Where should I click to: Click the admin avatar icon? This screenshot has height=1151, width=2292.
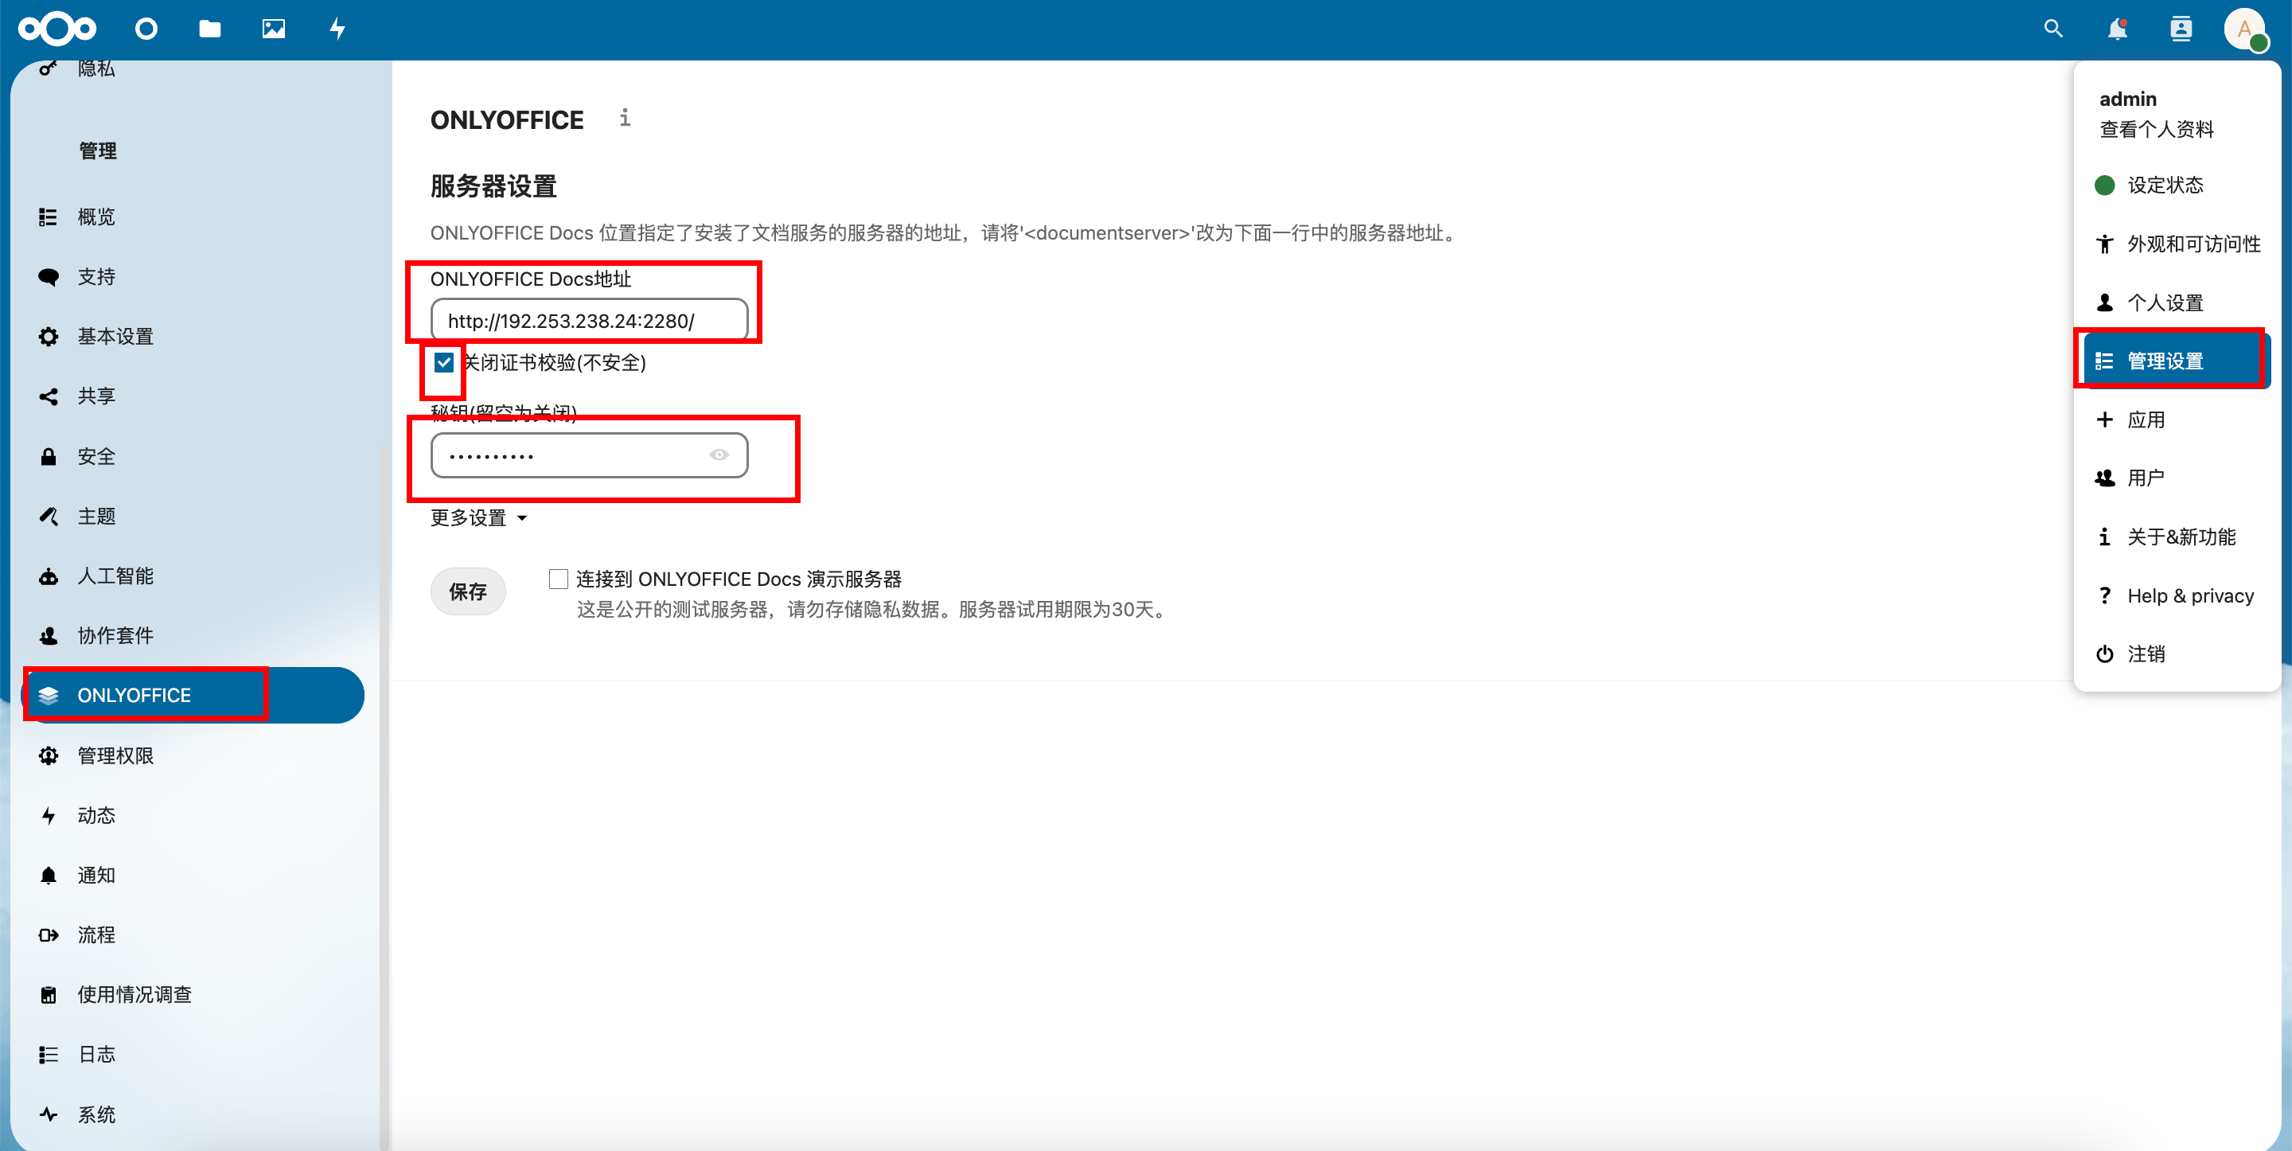tap(2245, 29)
